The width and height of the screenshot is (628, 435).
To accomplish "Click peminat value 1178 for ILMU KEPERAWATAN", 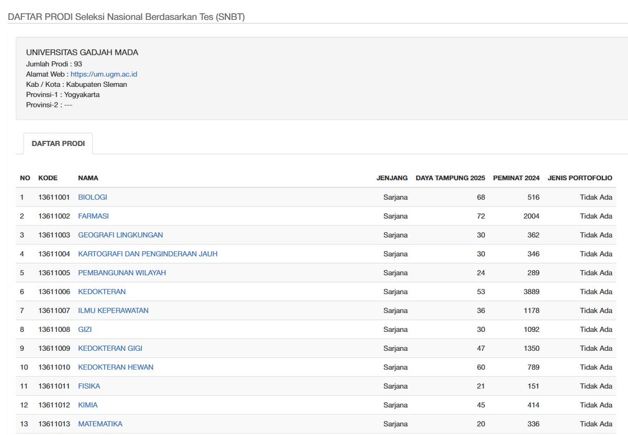I will coord(531,310).
